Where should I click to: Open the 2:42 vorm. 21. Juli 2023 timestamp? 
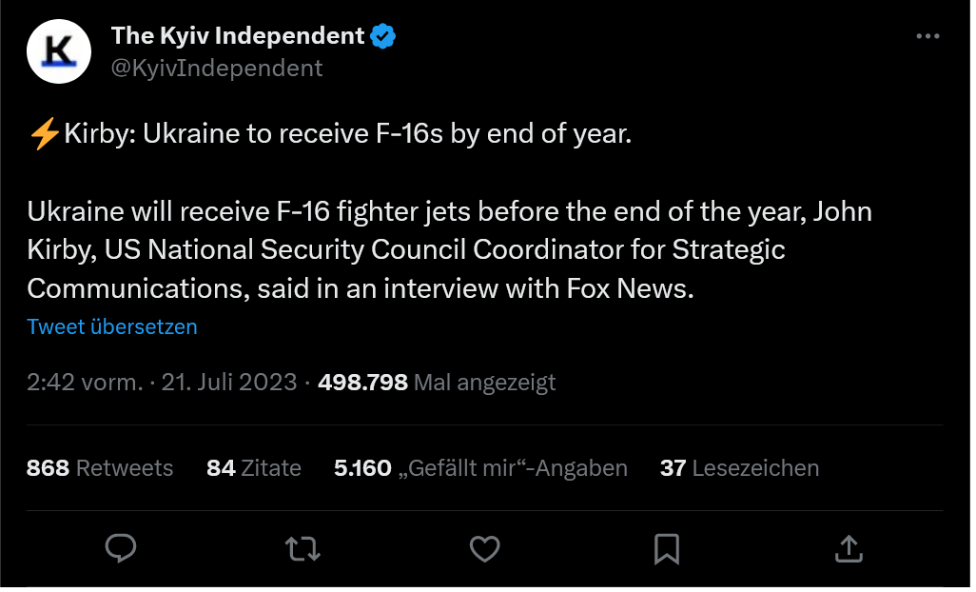pos(161,383)
